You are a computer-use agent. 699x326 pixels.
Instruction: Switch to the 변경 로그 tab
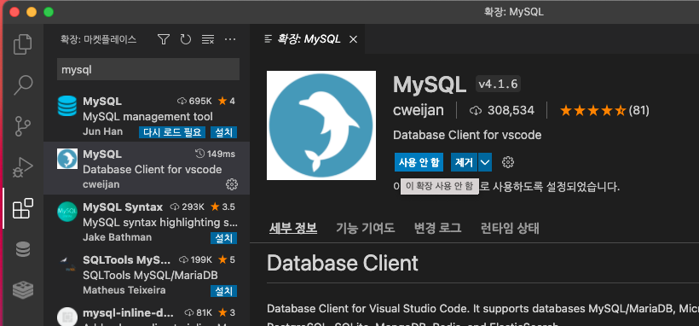[x=437, y=228]
